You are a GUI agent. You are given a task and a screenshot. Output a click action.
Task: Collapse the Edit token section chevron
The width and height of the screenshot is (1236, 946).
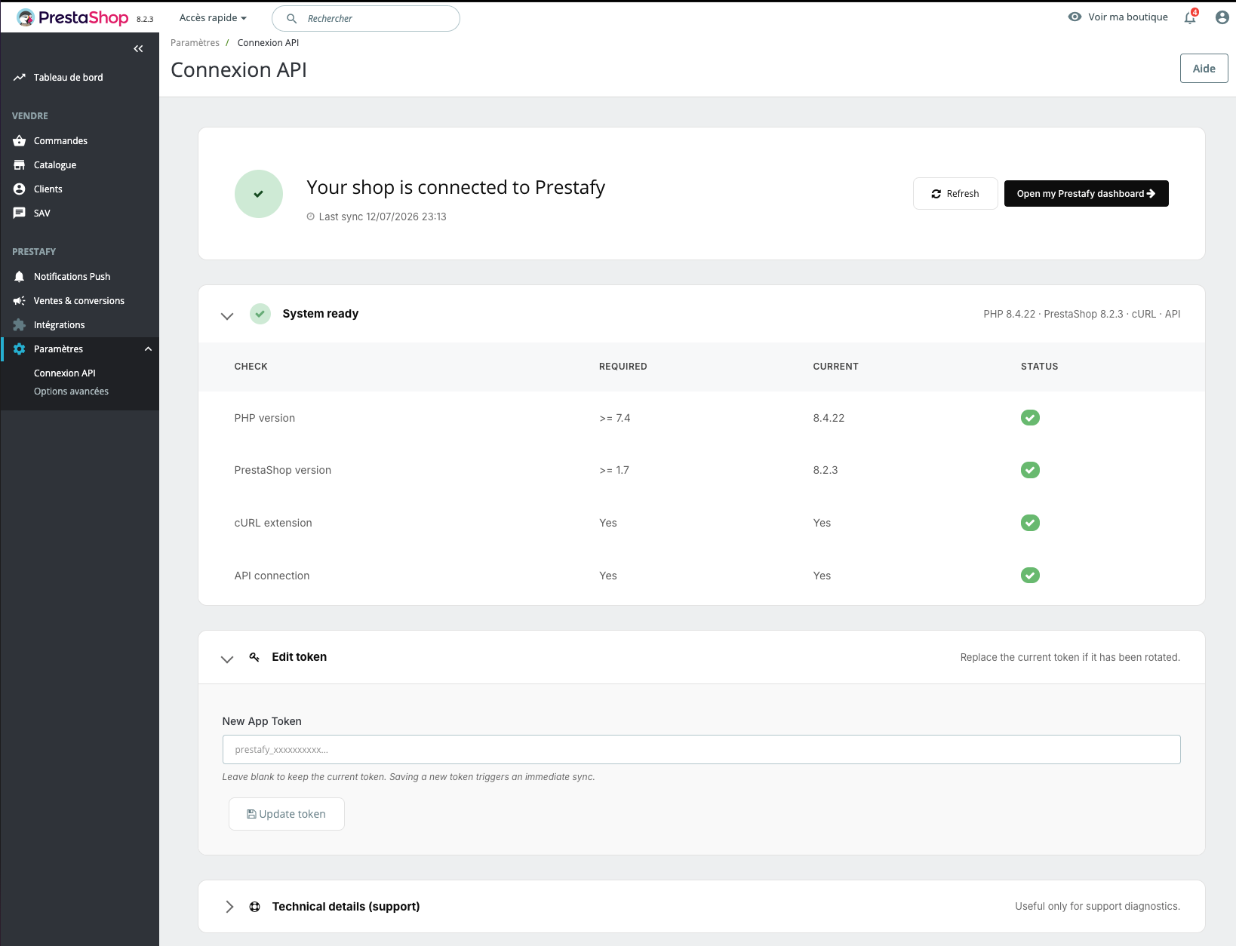click(227, 659)
